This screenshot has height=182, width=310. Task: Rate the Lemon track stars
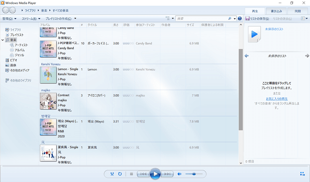click(x=128, y=70)
